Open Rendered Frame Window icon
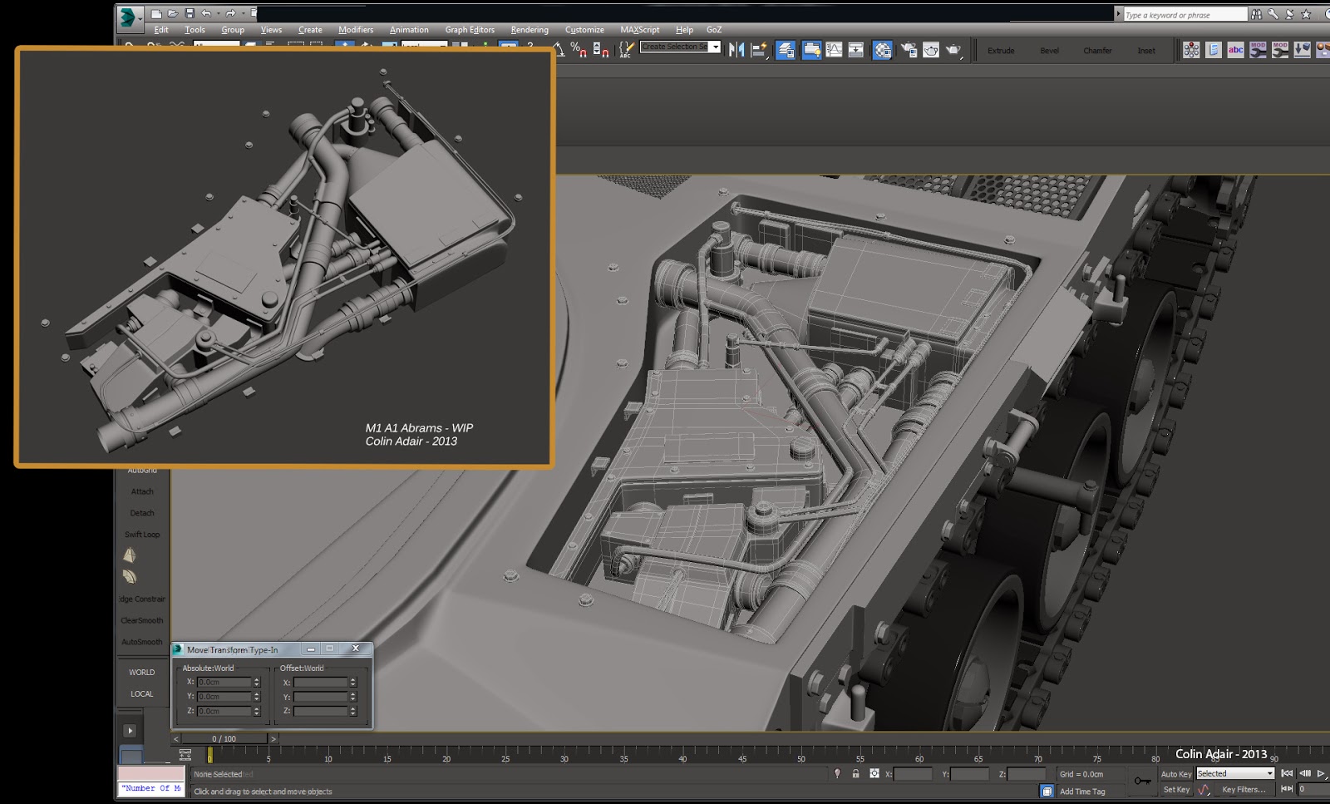The height and width of the screenshot is (804, 1330). [x=931, y=50]
